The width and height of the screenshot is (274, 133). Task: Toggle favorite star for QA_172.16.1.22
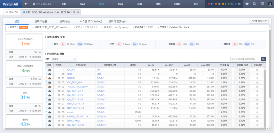(257, 125)
